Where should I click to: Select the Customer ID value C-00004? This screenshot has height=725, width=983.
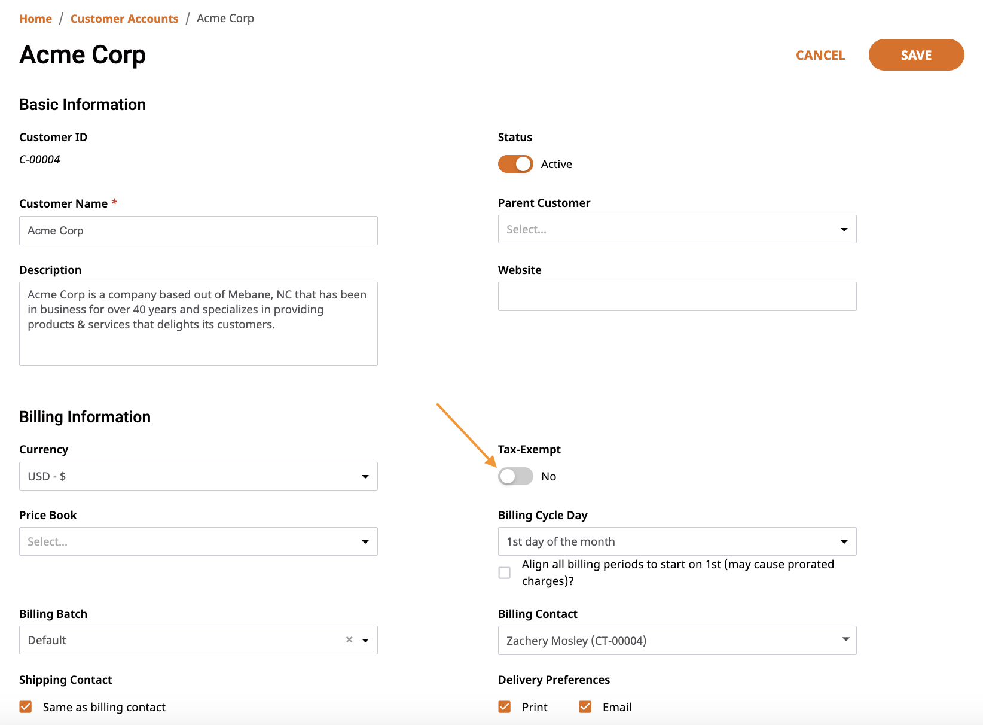click(39, 159)
